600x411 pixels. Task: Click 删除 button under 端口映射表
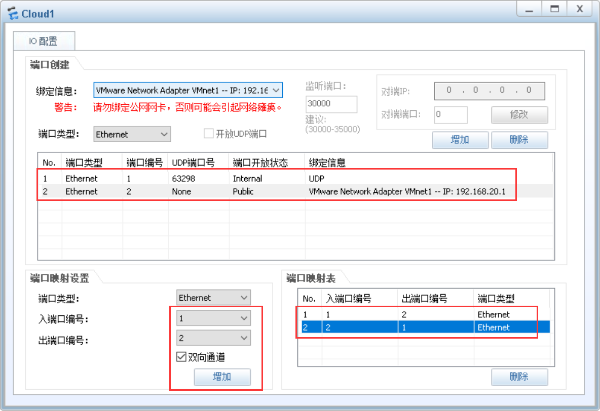pyautogui.click(x=519, y=377)
